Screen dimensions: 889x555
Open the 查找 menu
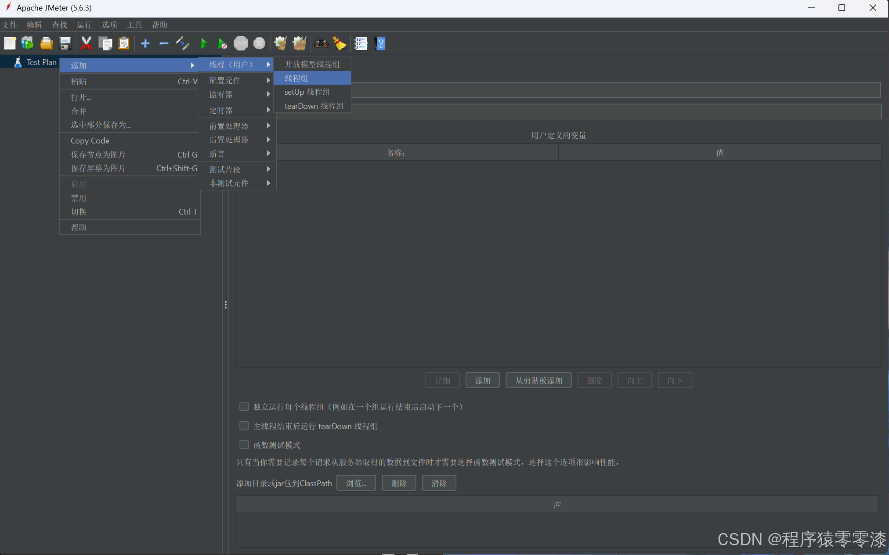click(x=59, y=25)
